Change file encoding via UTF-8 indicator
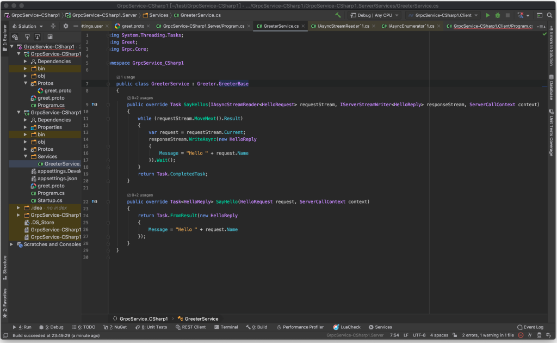The height and width of the screenshot is (343, 557). click(x=419, y=335)
